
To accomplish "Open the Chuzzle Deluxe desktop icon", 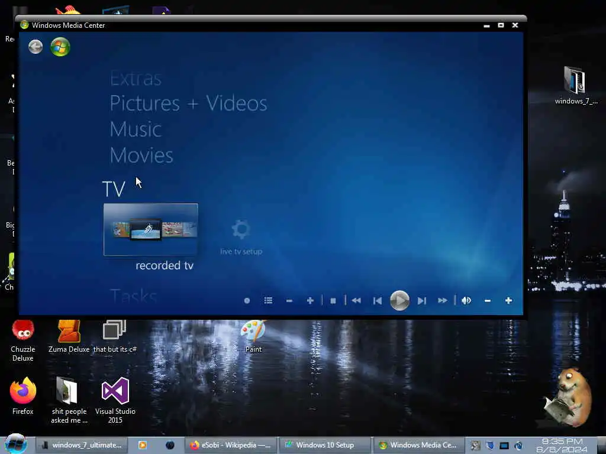I will point(23,341).
